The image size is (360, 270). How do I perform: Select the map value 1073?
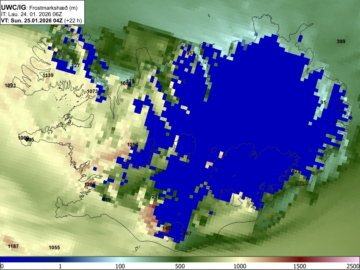pos(92,91)
